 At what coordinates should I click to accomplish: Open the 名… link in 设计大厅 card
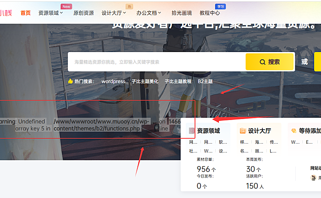coord(244,151)
